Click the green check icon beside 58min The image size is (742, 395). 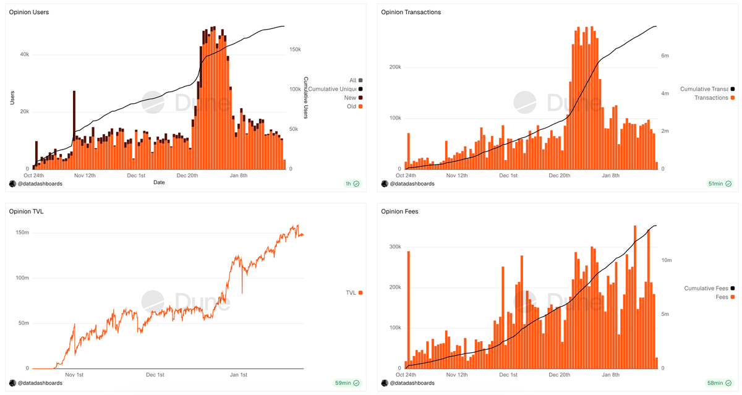pos(728,383)
